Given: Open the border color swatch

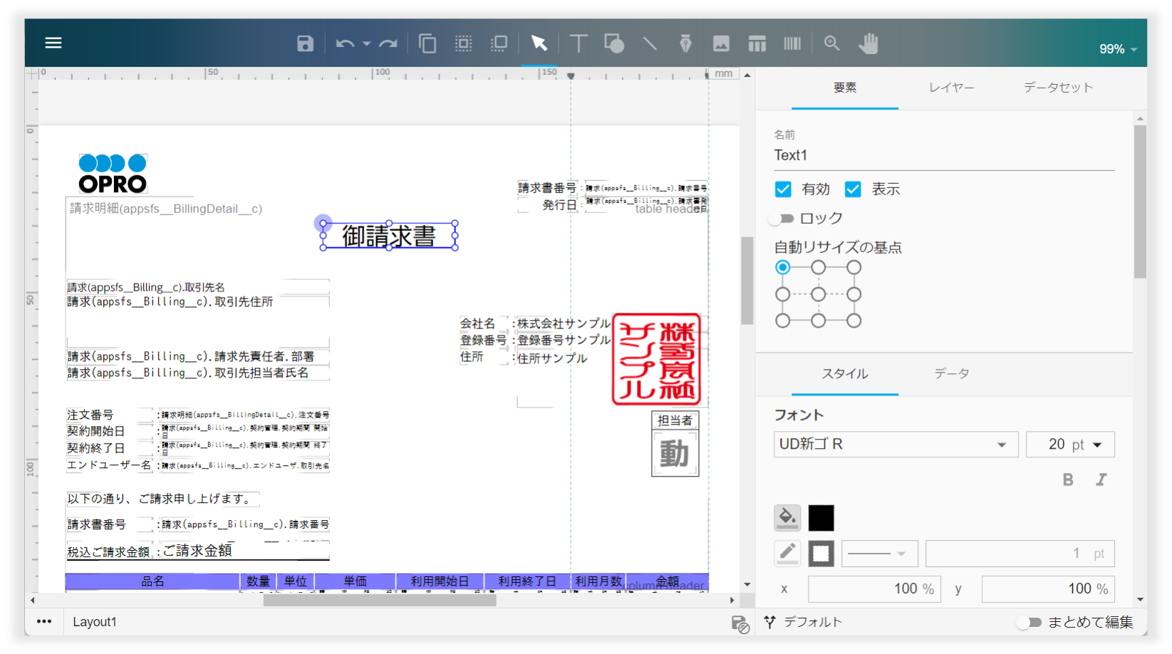Looking at the screenshot, I should (x=821, y=554).
